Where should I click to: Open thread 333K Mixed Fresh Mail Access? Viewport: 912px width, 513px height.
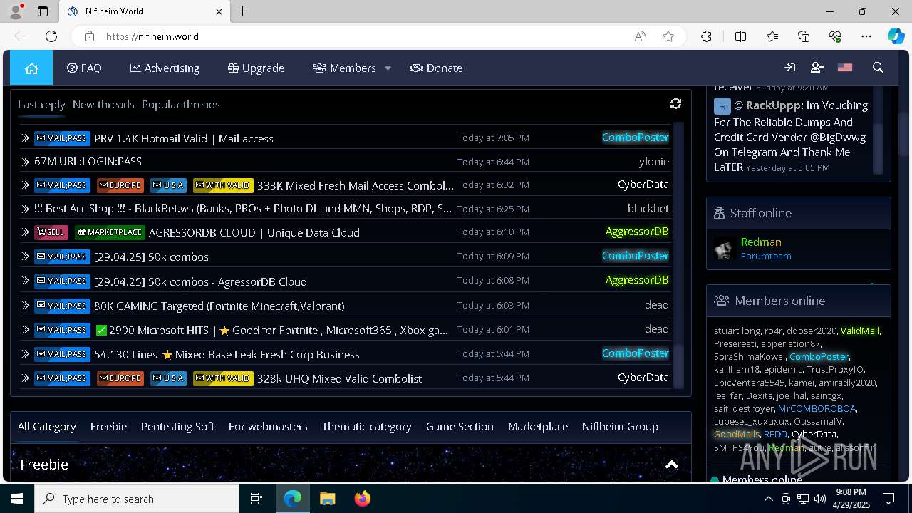(x=356, y=185)
